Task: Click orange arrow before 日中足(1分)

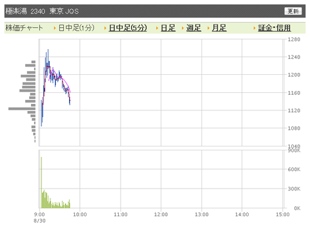Action: [55, 28]
